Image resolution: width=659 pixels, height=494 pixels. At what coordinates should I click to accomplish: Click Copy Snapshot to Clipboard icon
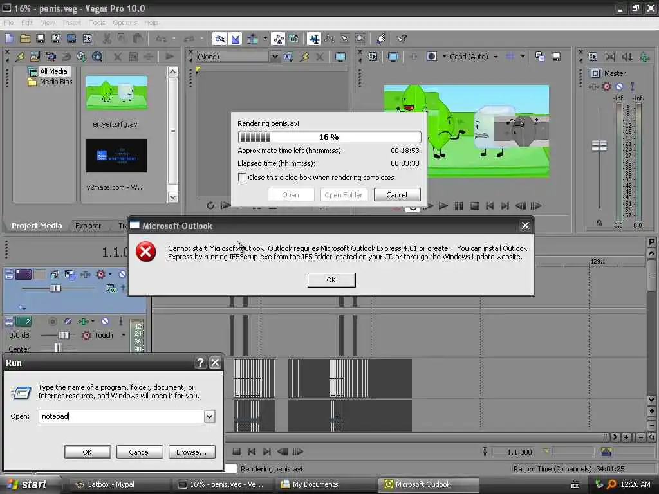pos(540,57)
